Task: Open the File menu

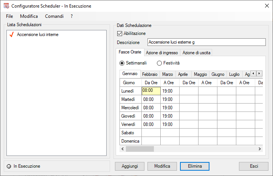Action: [9, 16]
